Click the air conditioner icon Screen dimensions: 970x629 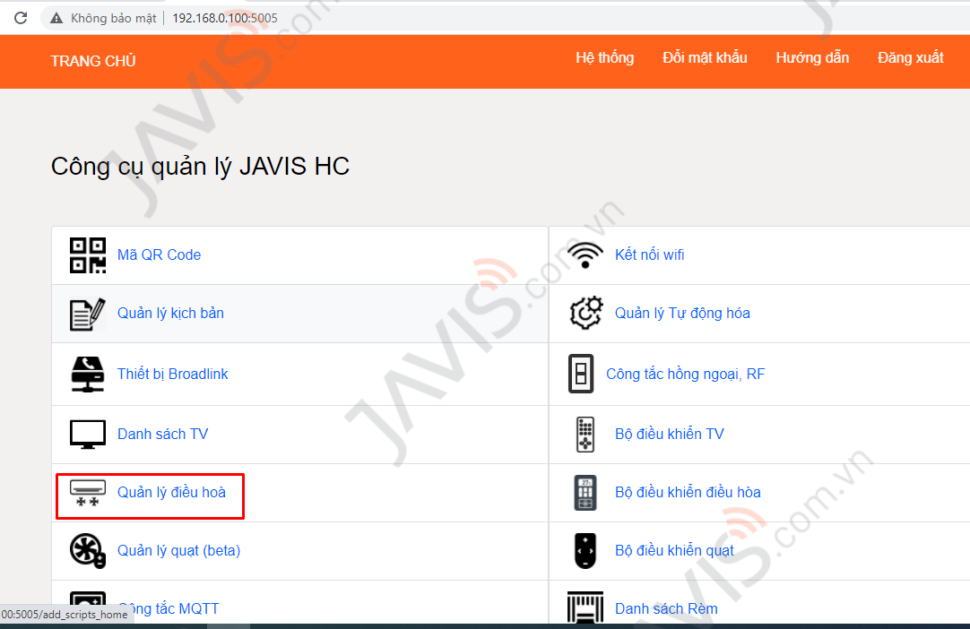(x=87, y=493)
